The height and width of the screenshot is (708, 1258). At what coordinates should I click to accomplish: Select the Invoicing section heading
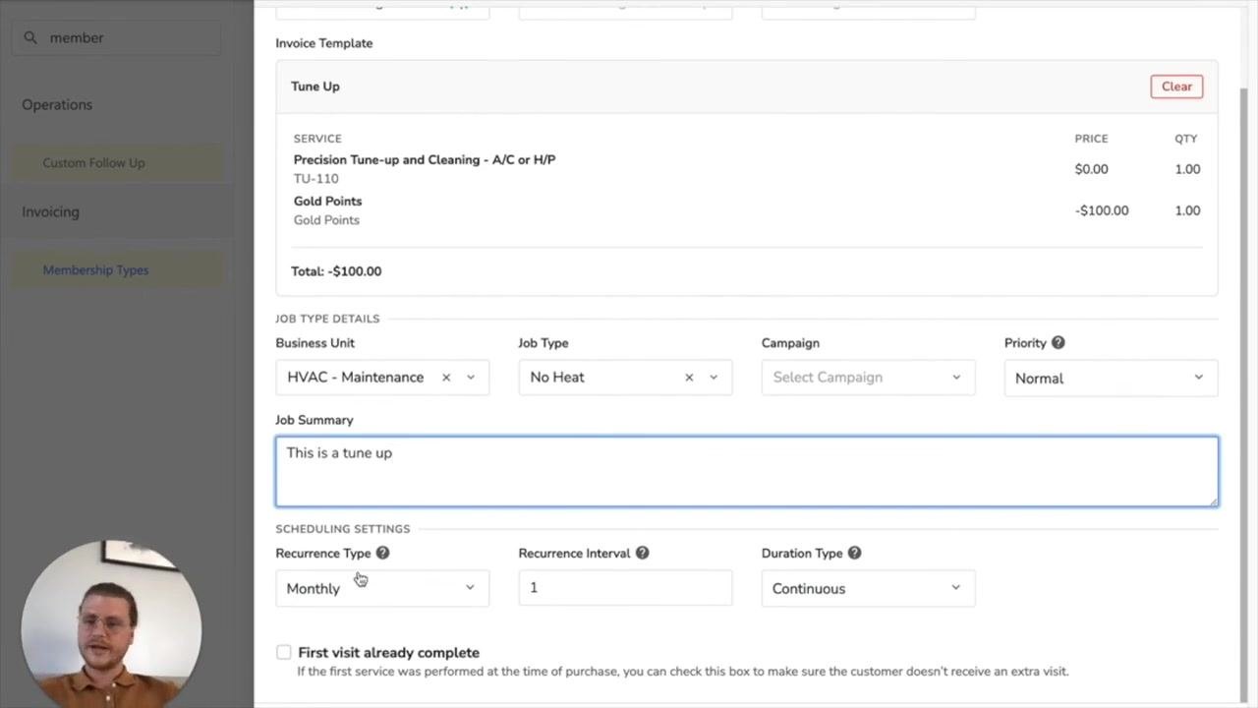tap(50, 212)
